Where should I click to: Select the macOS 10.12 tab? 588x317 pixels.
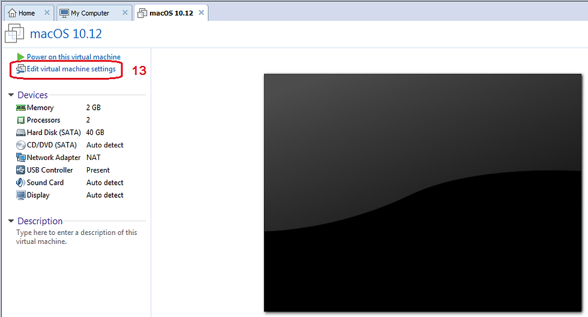click(171, 13)
